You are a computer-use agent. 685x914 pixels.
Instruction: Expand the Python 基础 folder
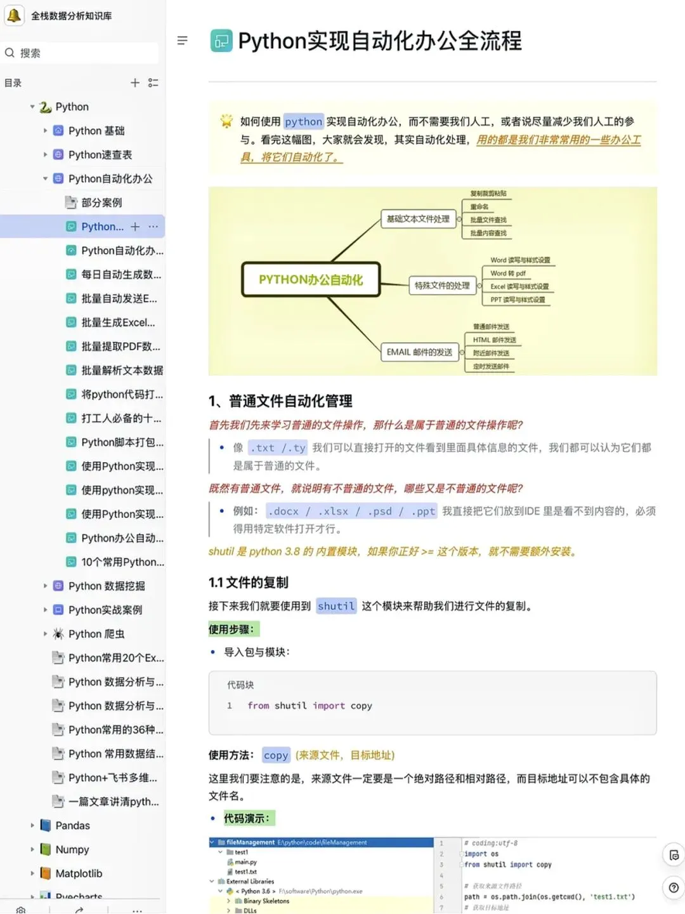(45, 131)
